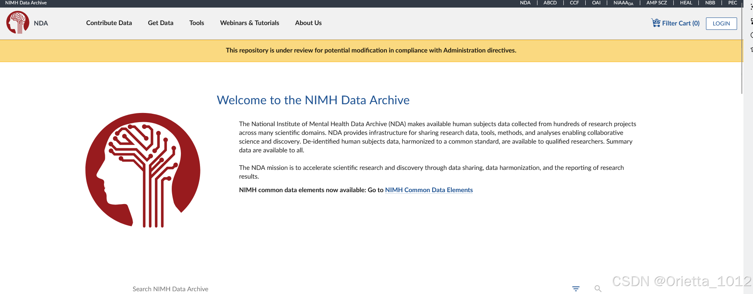Open the search filter options icon
Viewport: 753px width, 294px height.
click(x=576, y=289)
